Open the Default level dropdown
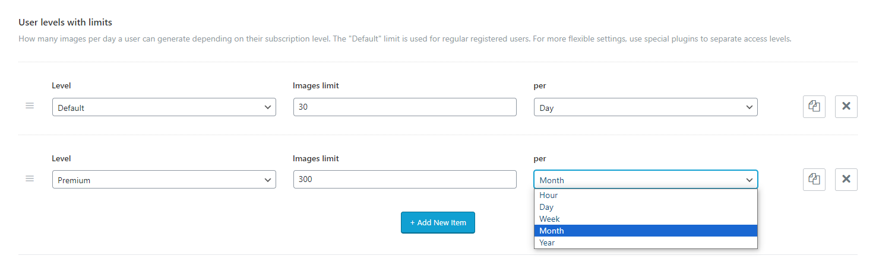This screenshot has height=265, width=876. (x=164, y=108)
